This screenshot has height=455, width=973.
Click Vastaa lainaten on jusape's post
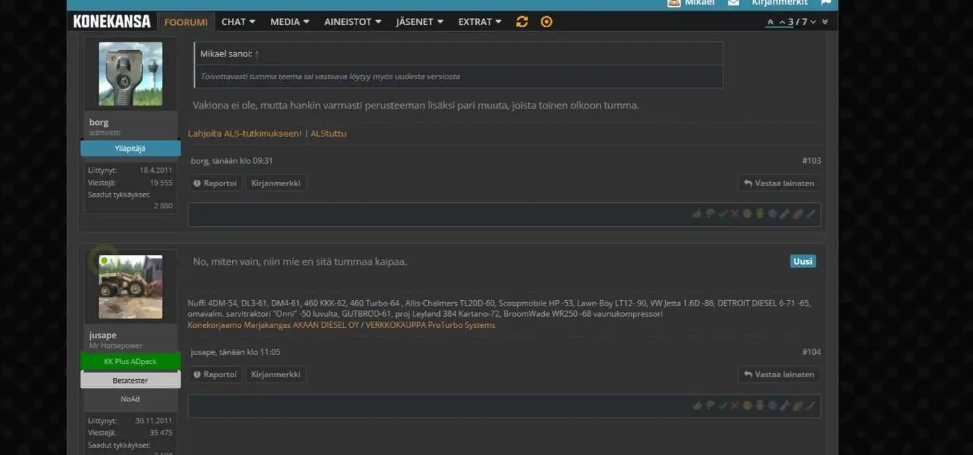coord(778,374)
